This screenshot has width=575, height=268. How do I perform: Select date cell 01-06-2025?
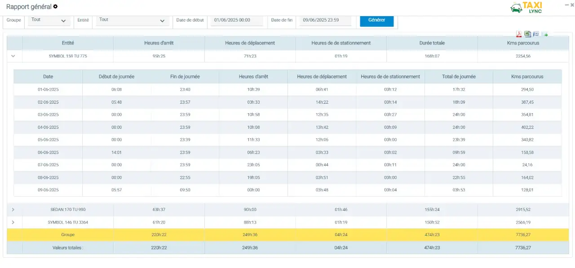coord(48,90)
